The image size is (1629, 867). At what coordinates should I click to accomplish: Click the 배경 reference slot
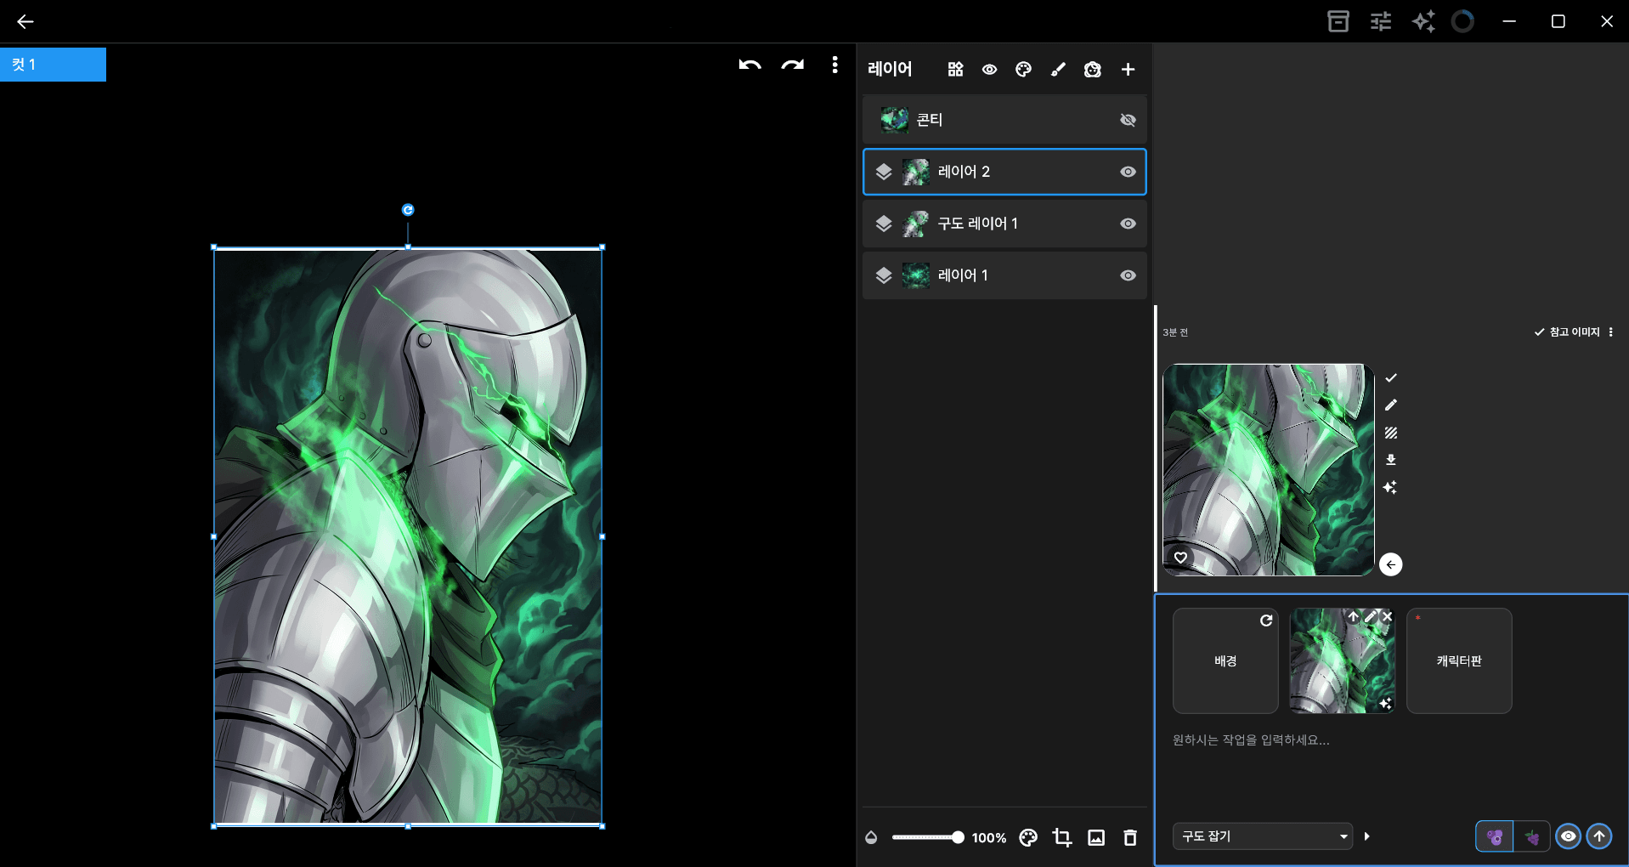pos(1225,660)
